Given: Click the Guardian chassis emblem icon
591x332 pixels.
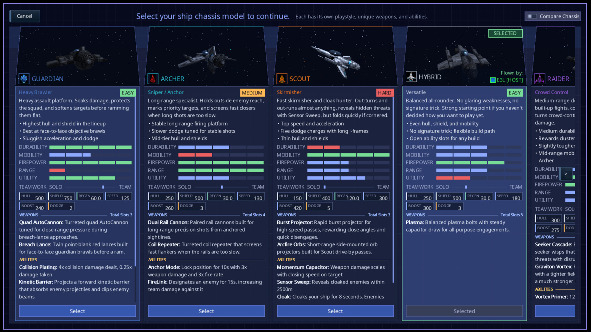Looking at the screenshot, I should (24, 79).
